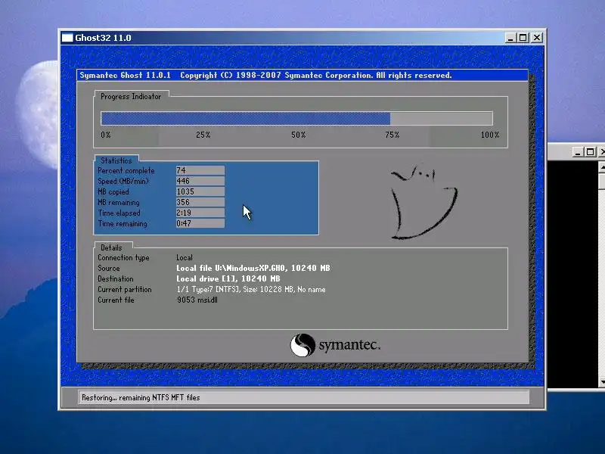Click the Connection type label
Viewport: 605px width, 454px height.
(123, 257)
